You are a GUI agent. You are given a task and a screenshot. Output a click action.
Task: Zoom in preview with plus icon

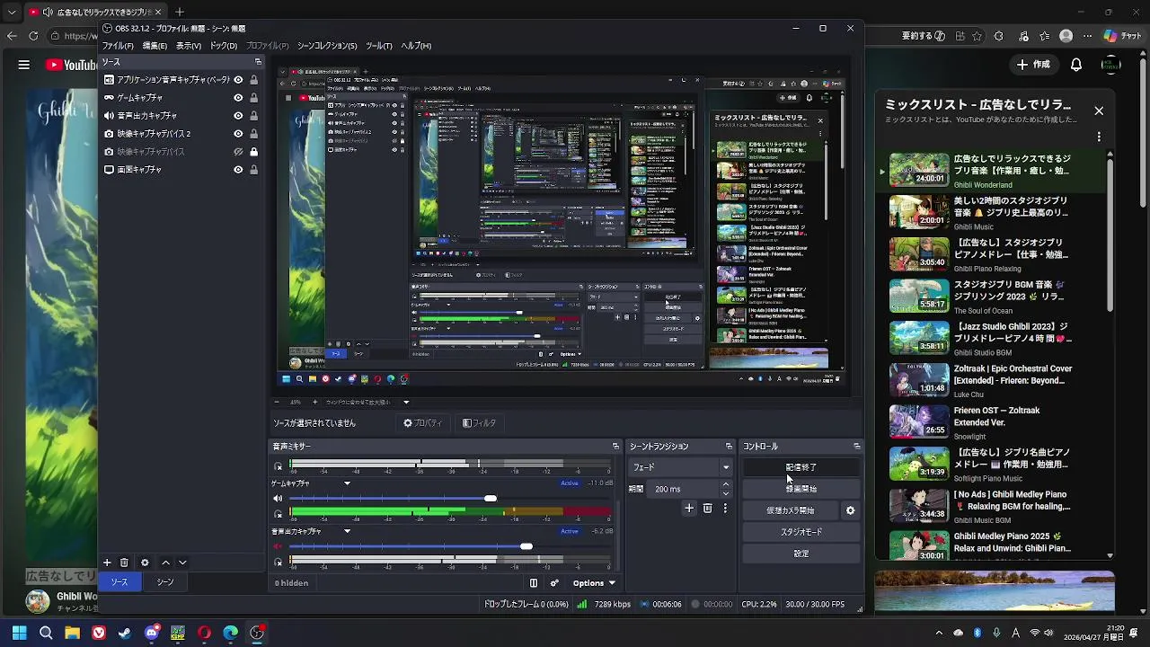(314, 403)
